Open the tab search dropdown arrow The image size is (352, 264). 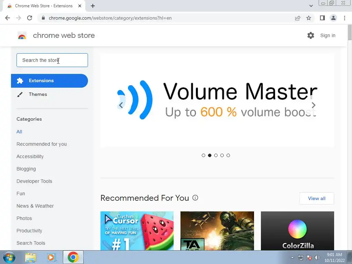[x=311, y=6]
